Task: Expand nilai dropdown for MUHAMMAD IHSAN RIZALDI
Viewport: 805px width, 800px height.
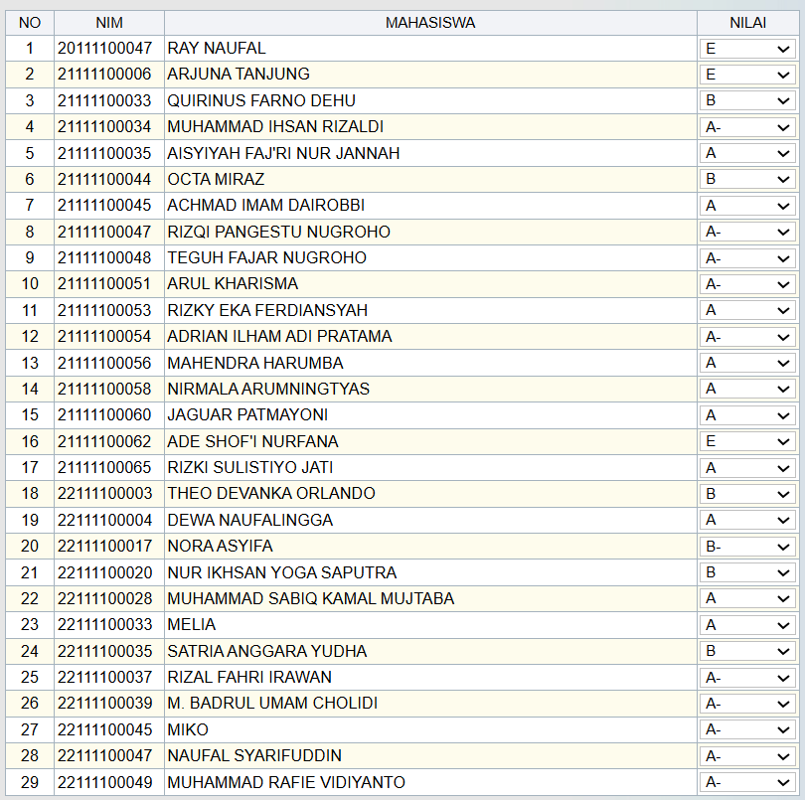Action: click(x=747, y=127)
